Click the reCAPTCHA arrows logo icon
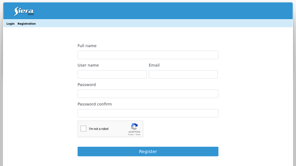296x166 pixels. pos(134,127)
